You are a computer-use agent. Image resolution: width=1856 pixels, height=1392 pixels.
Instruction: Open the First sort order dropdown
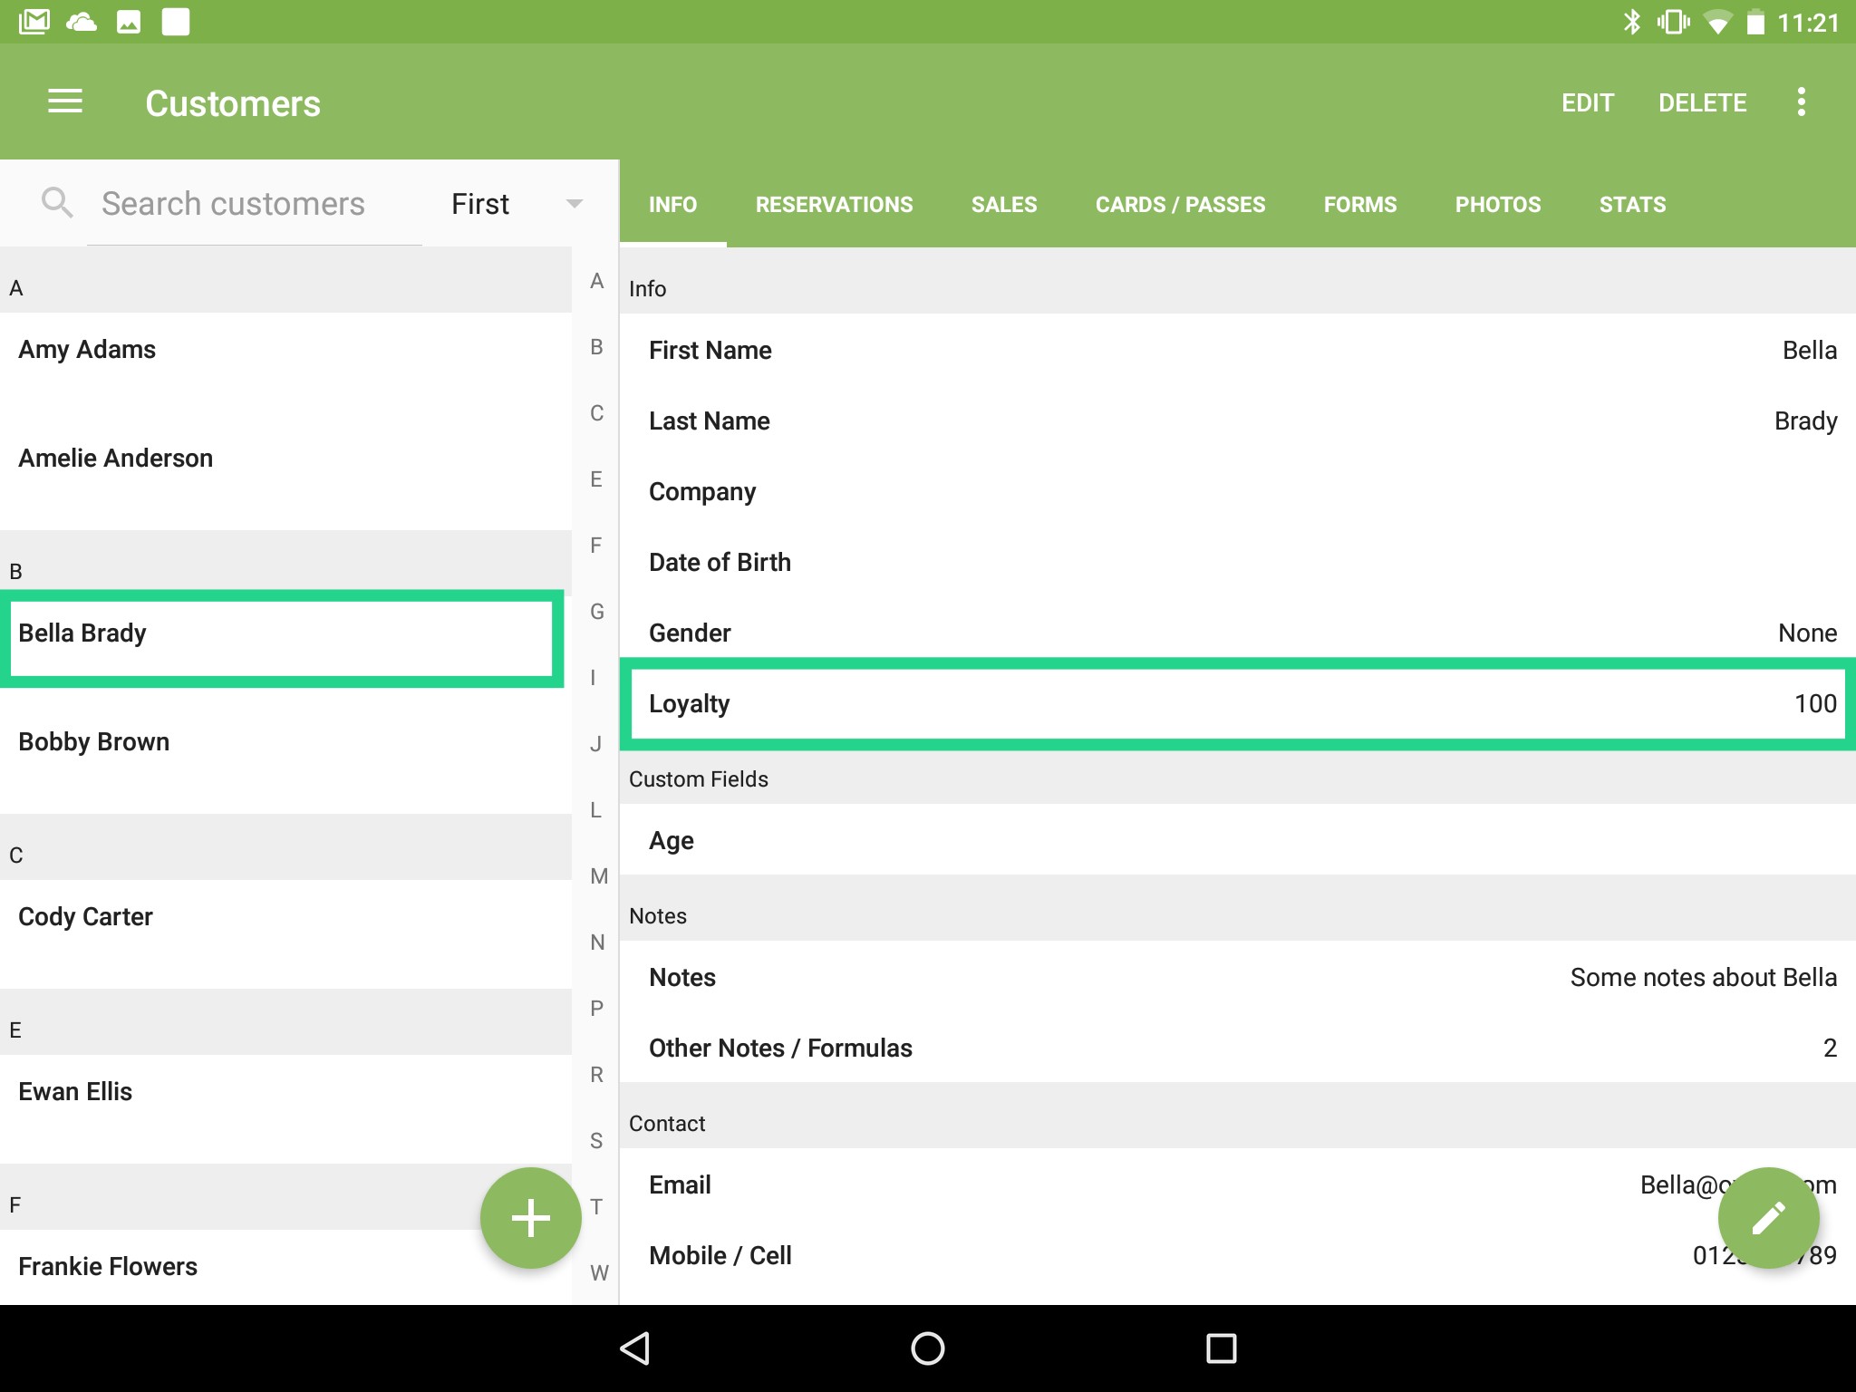[x=517, y=203]
